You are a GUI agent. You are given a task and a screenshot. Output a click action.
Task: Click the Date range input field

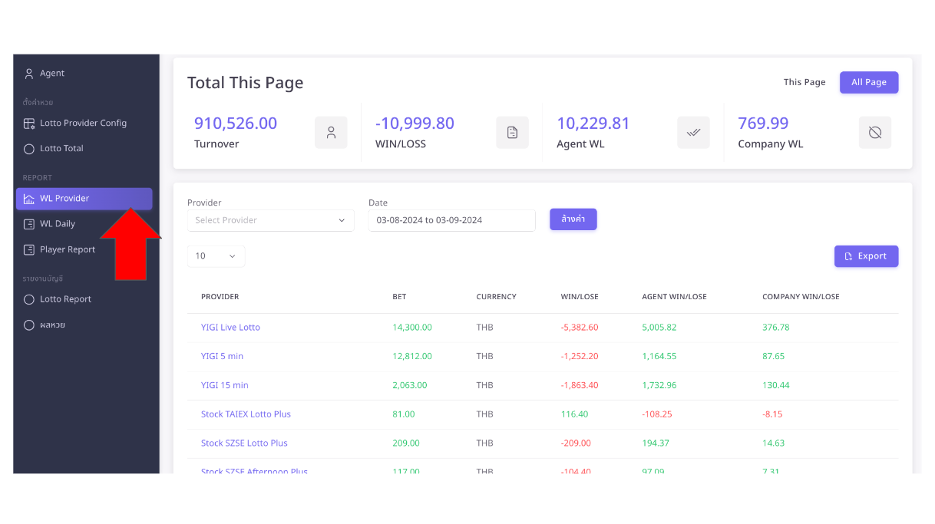coord(451,221)
